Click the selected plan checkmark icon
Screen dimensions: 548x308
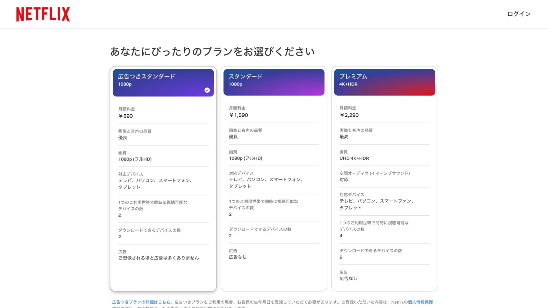207,90
